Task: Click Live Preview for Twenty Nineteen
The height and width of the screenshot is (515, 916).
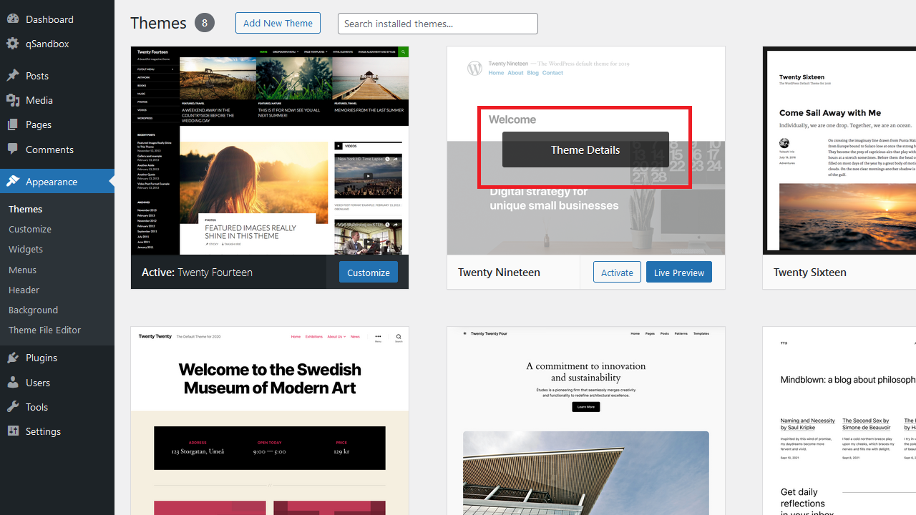Action: [679, 272]
